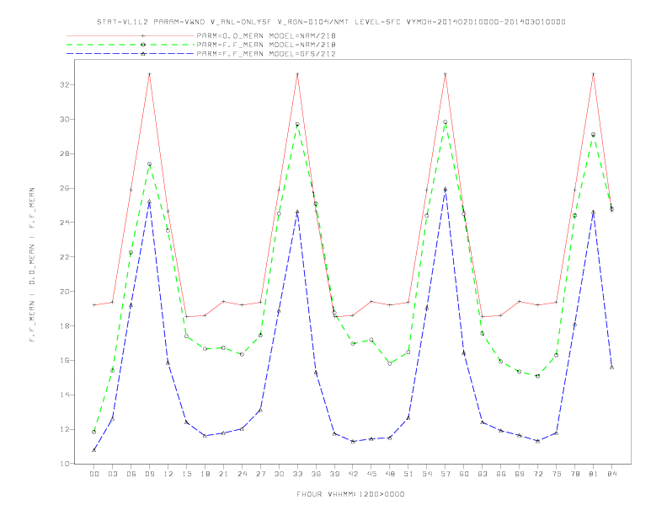
Task: Click x-axis tick label 63
Action: click(483, 474)
